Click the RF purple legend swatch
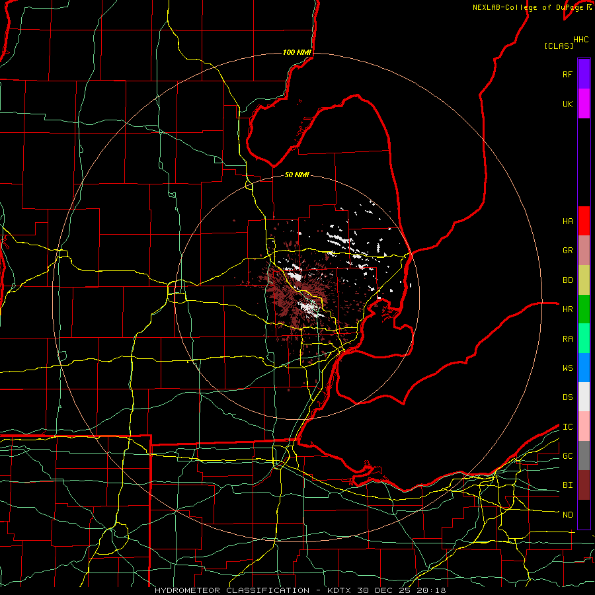 coord(584,74)
